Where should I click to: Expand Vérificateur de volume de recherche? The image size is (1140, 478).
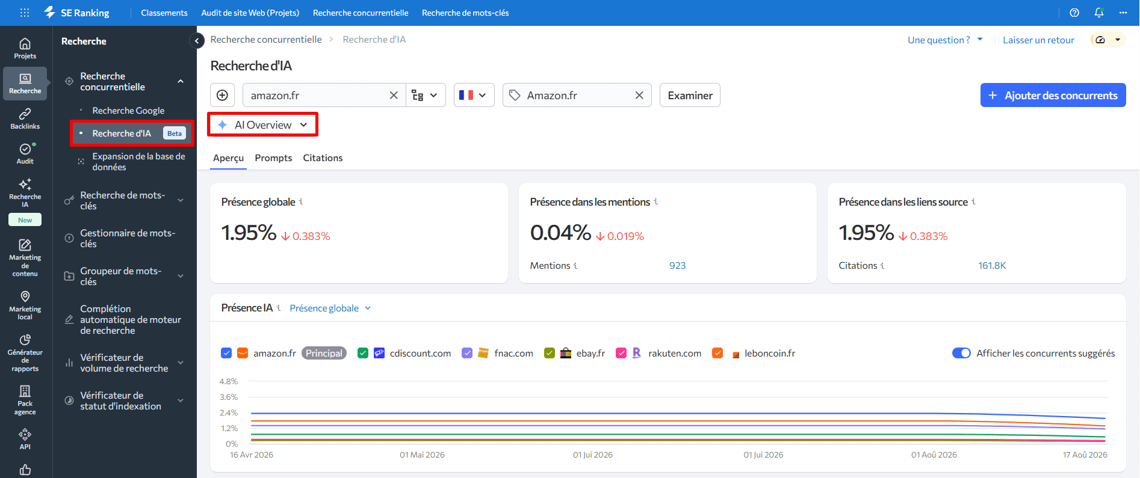181,363
